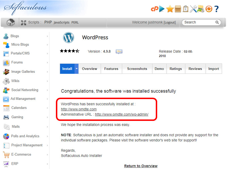Viewport: 227px width, 169px height.
Task: Open the installations box icon
Action: tap(178, 9)
